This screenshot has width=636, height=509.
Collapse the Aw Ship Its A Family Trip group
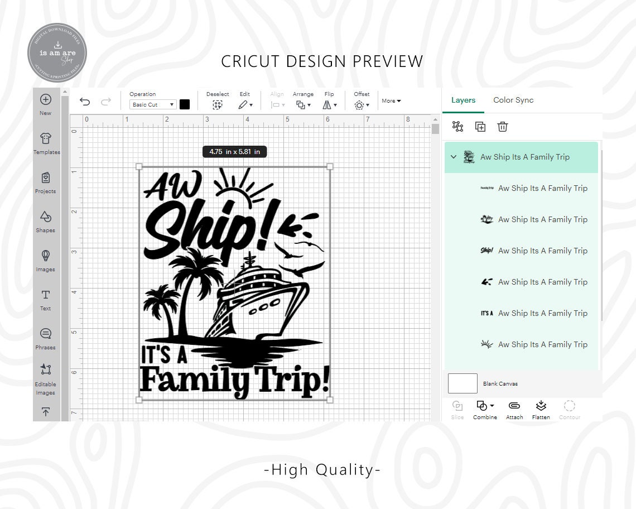pos(454,157)
